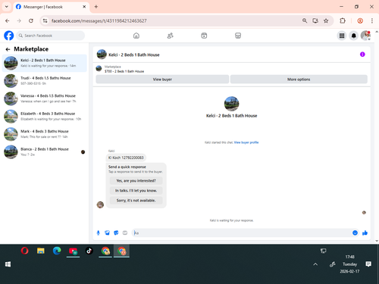Open File Explorer from the taskbar
This screenshot has width=379, height=284.
[41, 251]
